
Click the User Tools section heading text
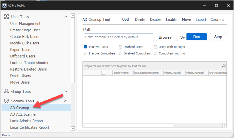pyautogui.click(x=20, y=17)
